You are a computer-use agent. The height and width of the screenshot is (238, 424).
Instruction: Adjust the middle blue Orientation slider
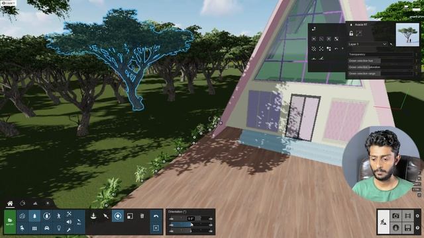click(x=191, y=225)
